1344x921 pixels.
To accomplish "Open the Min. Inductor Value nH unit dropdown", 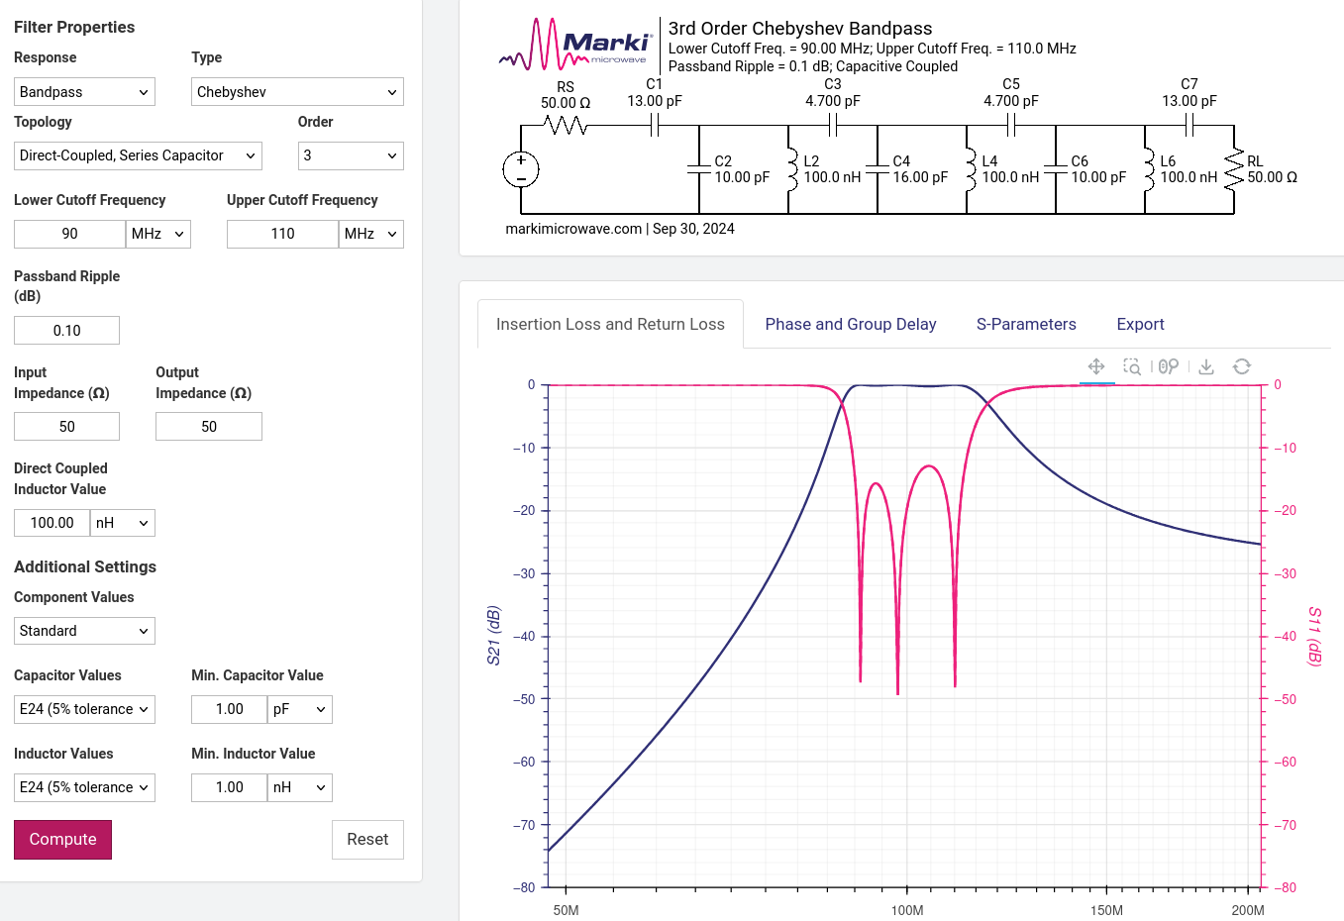I will click(300, 787).
